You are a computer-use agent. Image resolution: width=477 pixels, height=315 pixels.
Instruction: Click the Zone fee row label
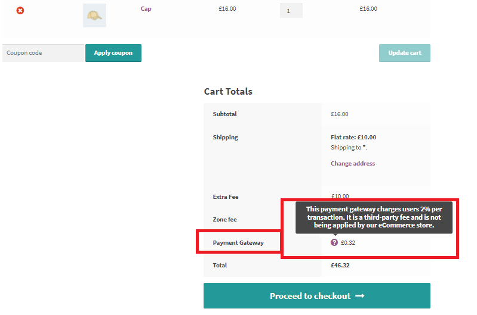click(x=224, y=220)
